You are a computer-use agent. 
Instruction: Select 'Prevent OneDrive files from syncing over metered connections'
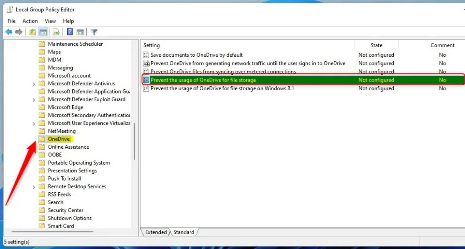tap(223, 71)
